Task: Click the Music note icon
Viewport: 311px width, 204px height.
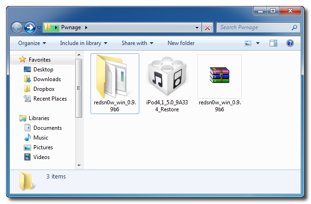Action: click(x=27, y=137)
